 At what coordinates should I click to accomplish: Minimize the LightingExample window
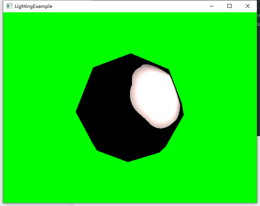pyautogui.click(x=212, y=6)
